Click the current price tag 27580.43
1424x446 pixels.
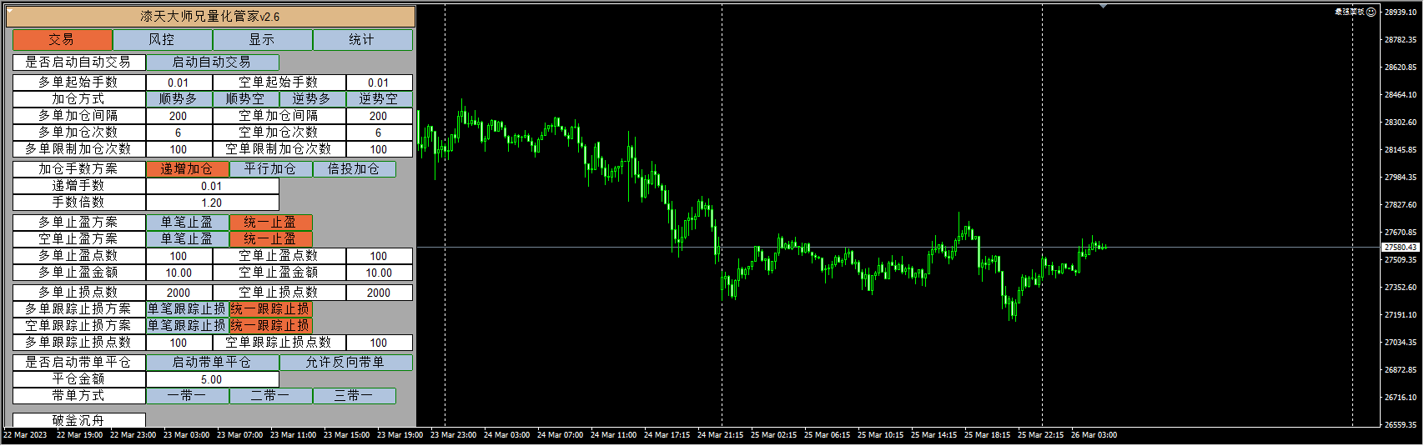pos(1401,248)
